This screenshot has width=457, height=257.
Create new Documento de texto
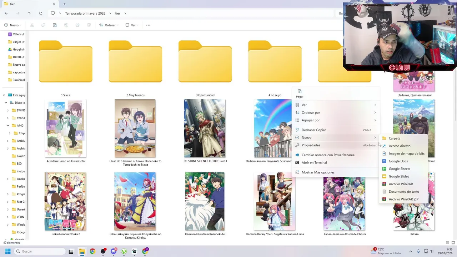403,192
